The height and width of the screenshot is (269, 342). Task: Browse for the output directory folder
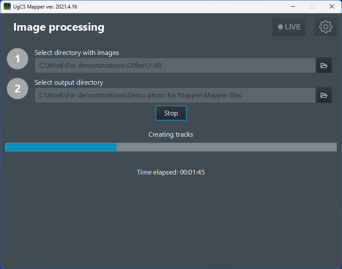324,95
